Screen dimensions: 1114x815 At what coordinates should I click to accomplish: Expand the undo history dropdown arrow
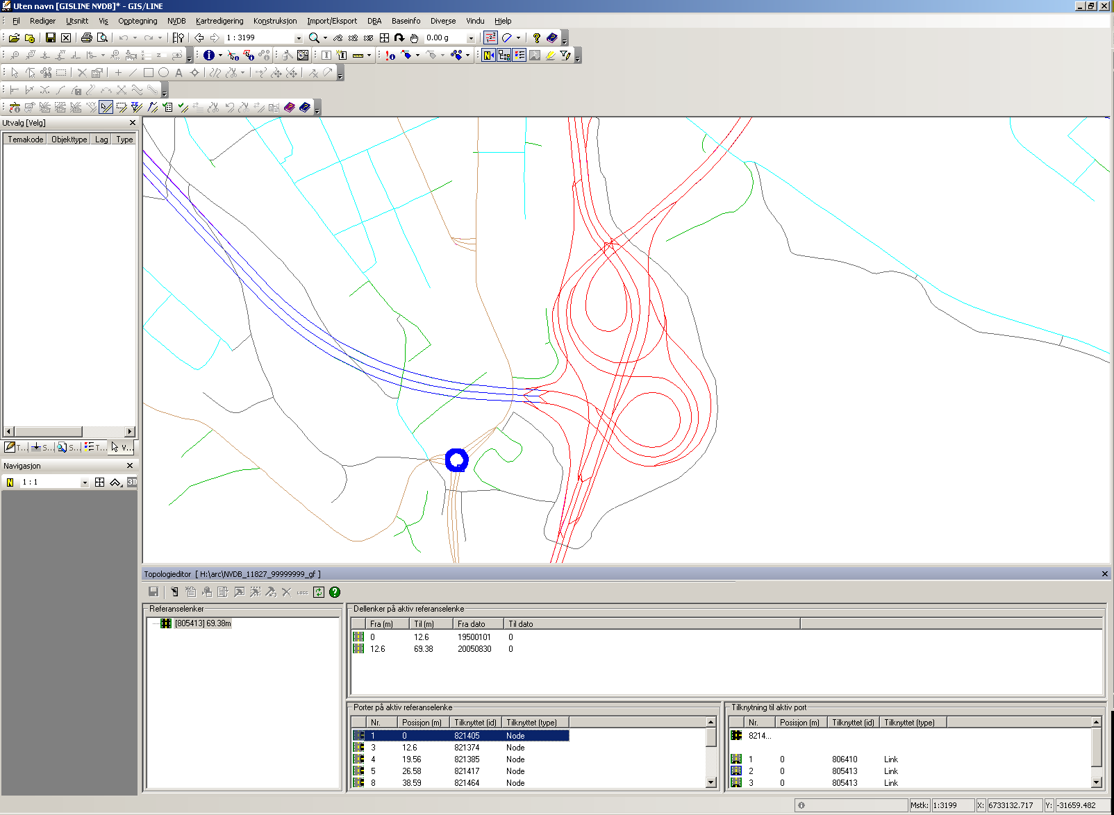pyautogui.click(x=135, y=37)
